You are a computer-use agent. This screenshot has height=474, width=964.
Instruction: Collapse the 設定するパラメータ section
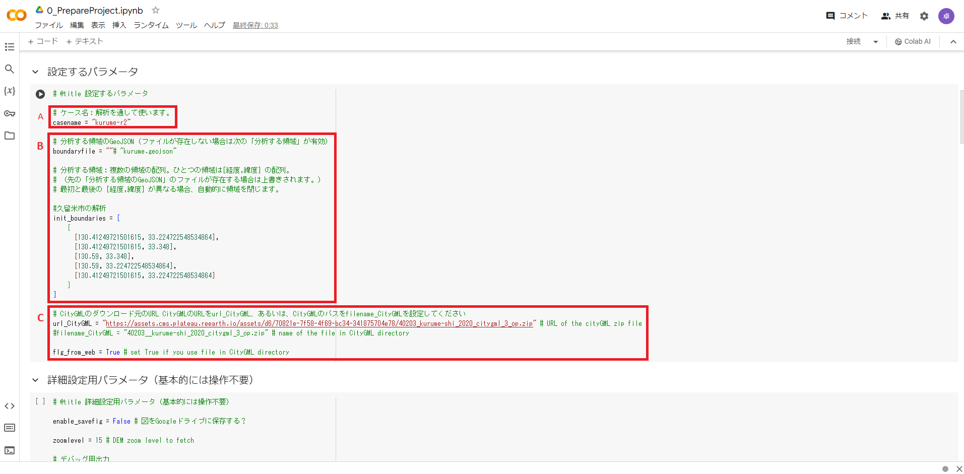click(35, 72)
